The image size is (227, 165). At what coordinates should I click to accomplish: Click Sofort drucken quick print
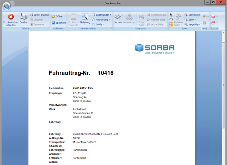coord(39,15)
